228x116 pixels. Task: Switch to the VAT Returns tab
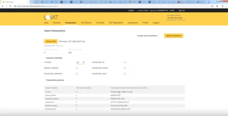(86, 23)
